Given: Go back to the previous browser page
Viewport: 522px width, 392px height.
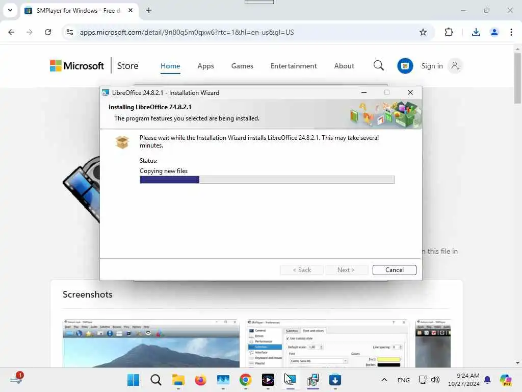Looking at the screenshot, I should coord(11,32).
